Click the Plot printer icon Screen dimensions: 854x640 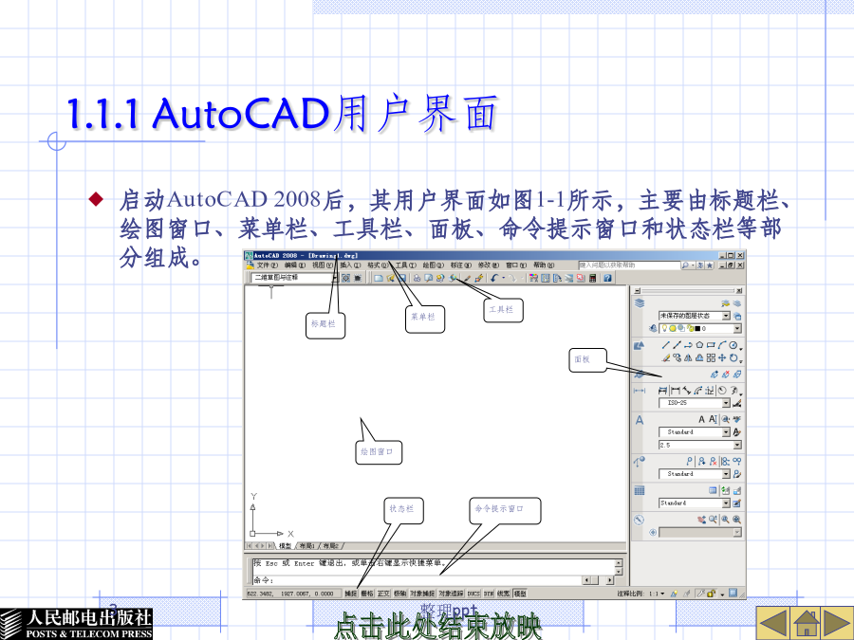click(x=417, y=278)
